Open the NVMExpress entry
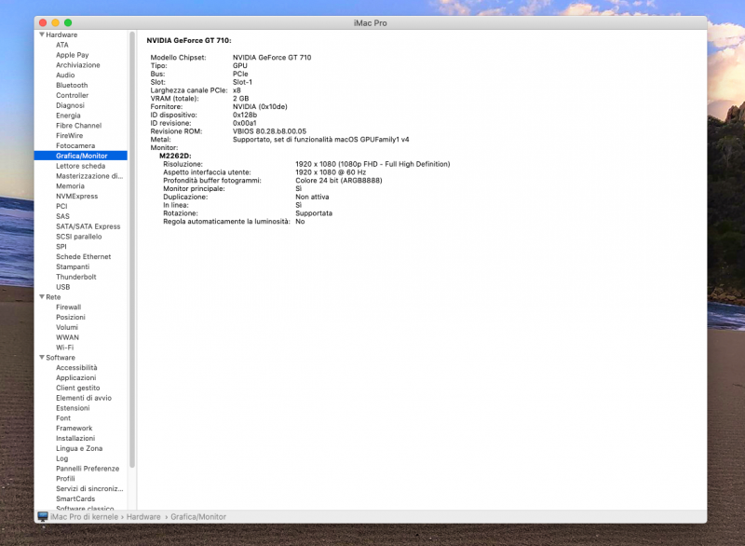Image resolution: width=745 pixels, height=546 pixels. [x=77, y=197]
